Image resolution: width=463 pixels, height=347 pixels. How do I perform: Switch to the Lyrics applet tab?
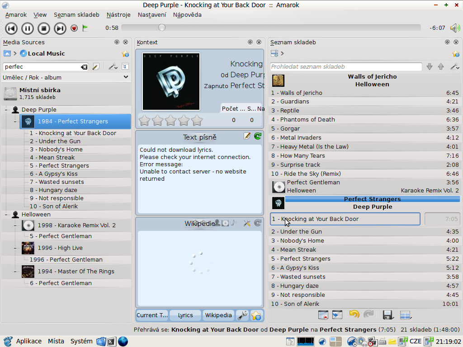pos(185,315)
